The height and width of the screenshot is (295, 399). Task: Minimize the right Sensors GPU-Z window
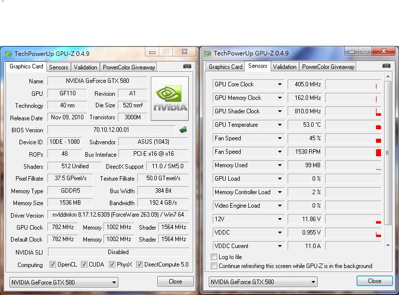tap(352, 51)
